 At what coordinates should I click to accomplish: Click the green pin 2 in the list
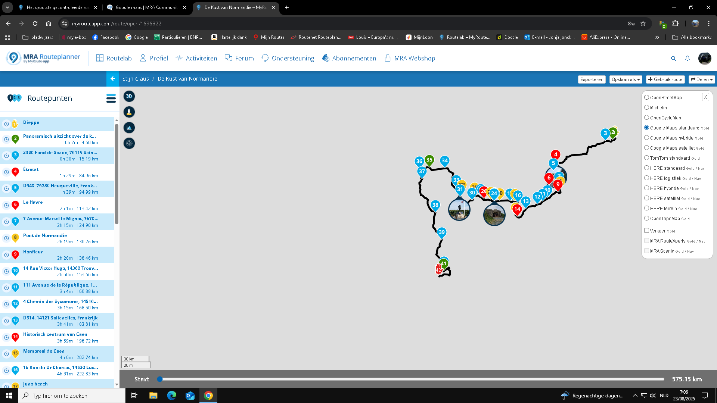pos(15,139)
